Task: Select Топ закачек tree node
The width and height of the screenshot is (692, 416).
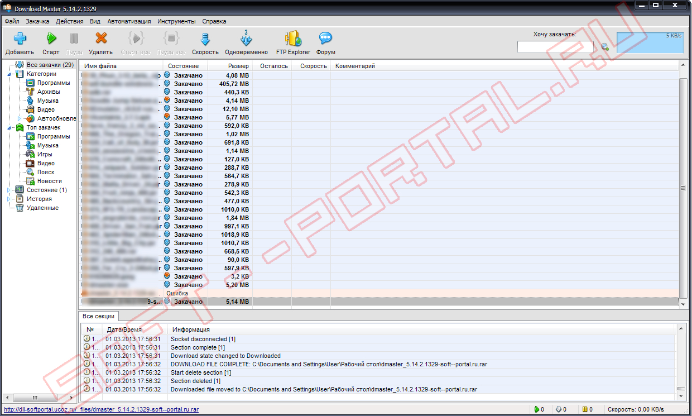Action: click(x=44, y=127)
